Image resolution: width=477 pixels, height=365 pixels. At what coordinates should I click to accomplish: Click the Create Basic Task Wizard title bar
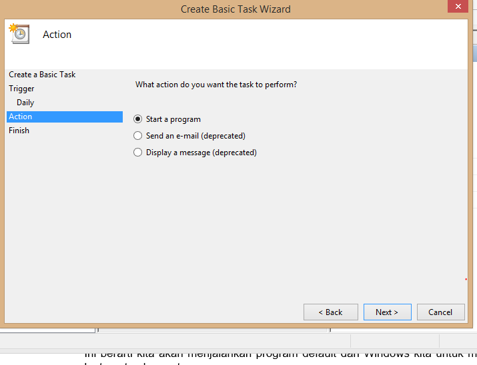(x=235, y=9)
